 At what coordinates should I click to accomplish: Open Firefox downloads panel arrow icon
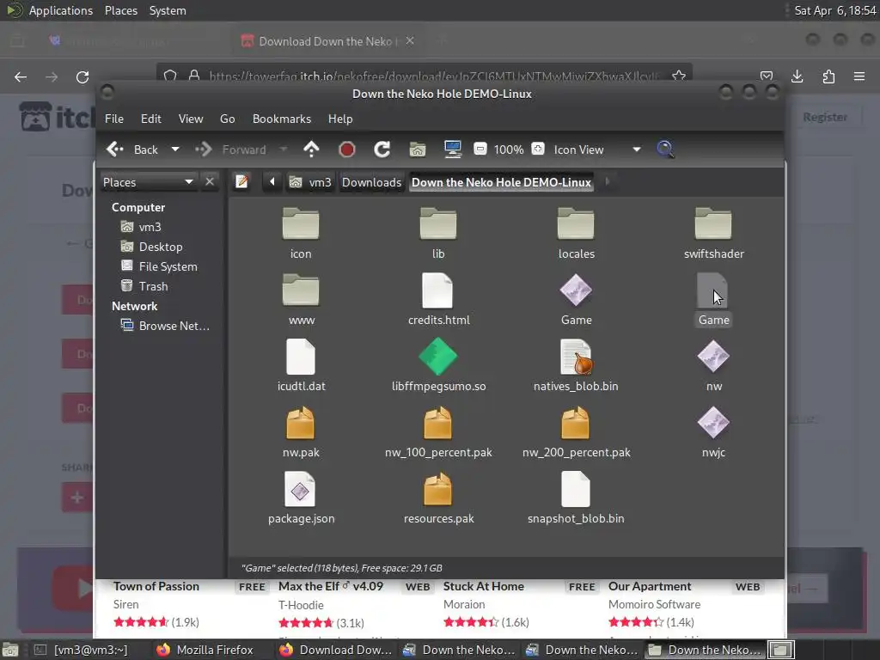(797, 76)
